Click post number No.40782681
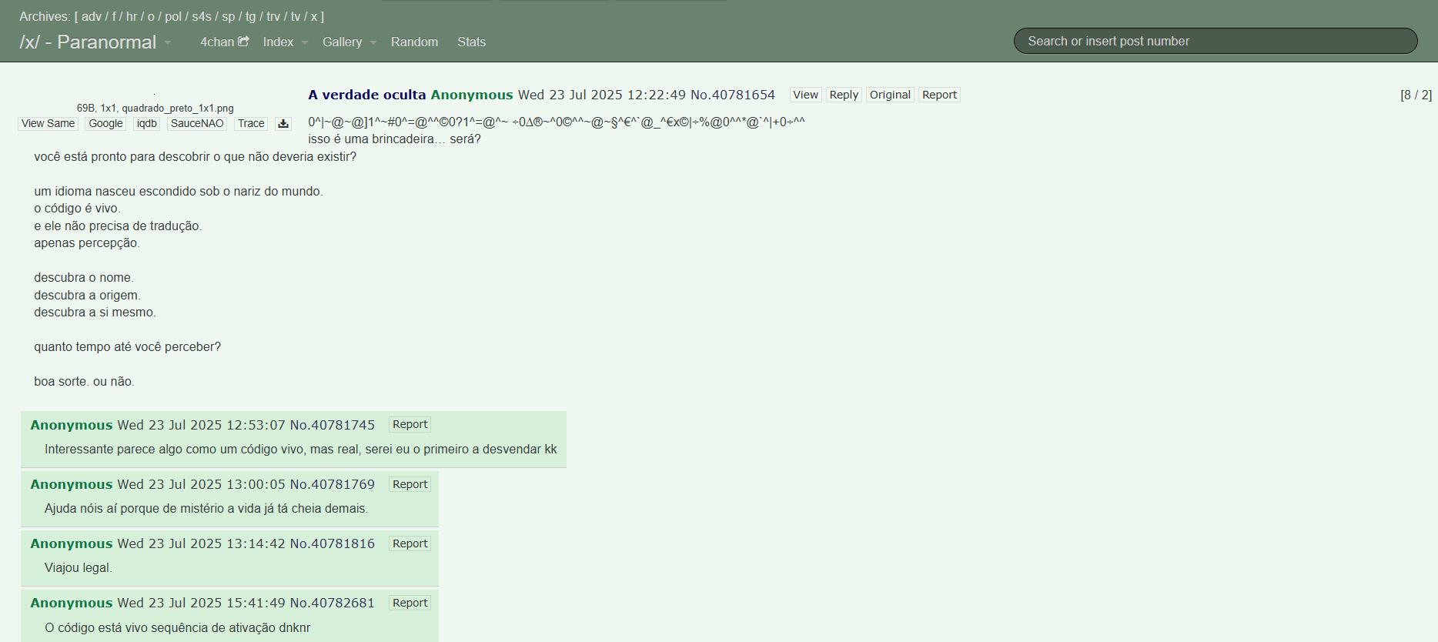The image size is (1438, 642). [x=333, y=603]
